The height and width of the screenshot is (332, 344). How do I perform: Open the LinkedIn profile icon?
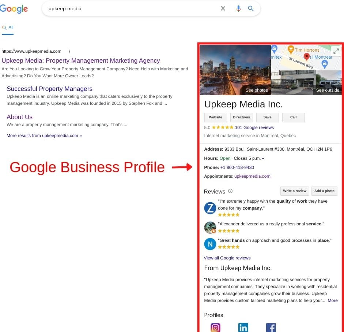point(243,328)
